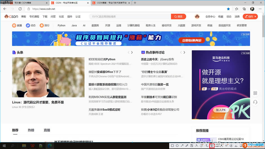Select the numbered marker tool
The image size is (265, 149).
pos(201,145)
